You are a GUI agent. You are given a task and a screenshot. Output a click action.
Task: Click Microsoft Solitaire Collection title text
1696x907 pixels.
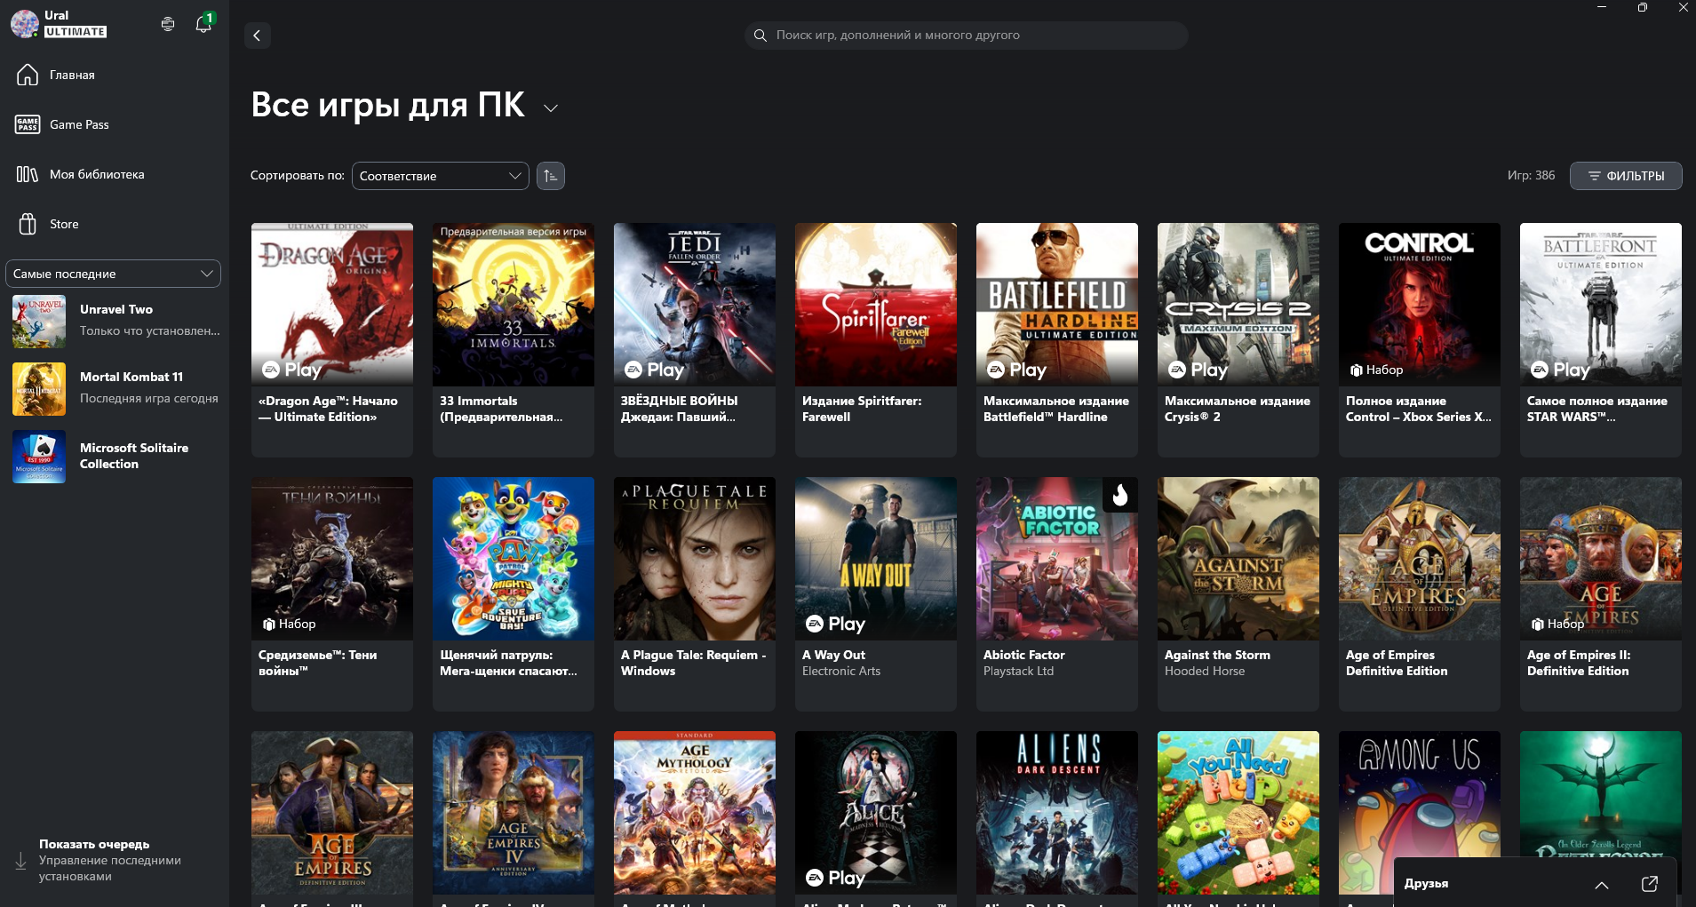point(134,456)
